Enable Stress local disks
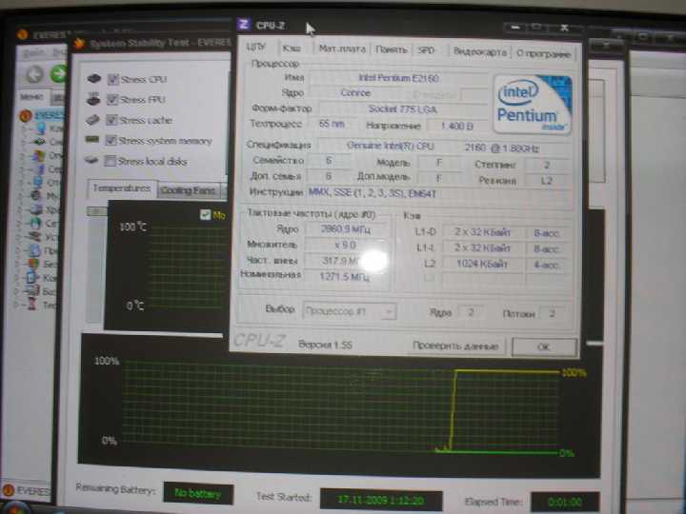This screenshot has height=514, width=686. click(110, 161)
